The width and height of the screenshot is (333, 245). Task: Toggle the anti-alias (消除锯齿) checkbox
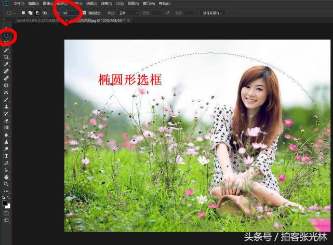pyautogui.click(x=85, y=13)
